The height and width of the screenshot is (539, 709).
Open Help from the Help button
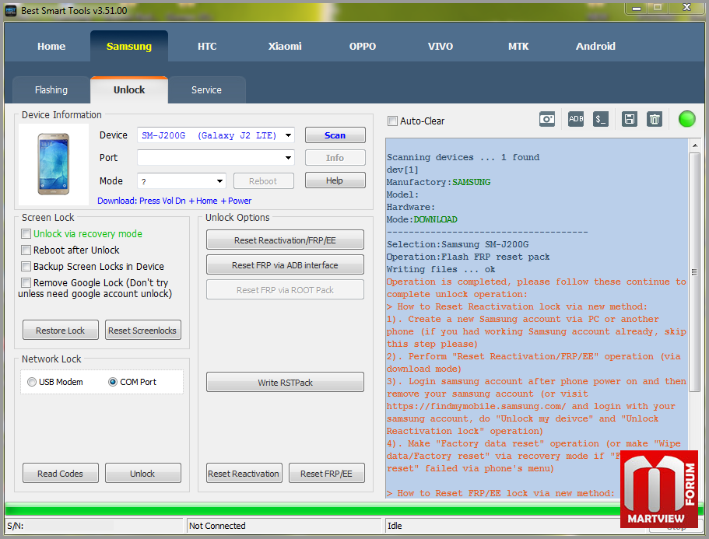click(x=335, y=180)
